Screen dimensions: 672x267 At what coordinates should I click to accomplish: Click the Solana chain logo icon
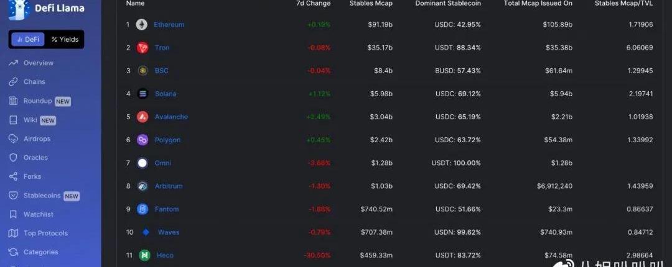point(142,94)
